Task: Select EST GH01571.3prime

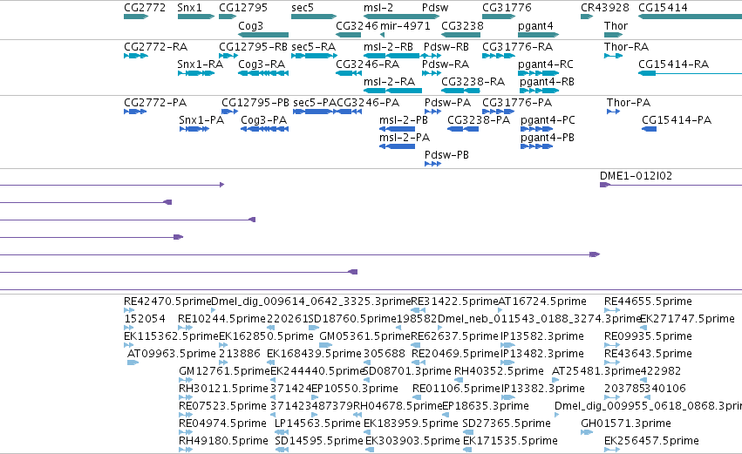Action: pos(587,432)
